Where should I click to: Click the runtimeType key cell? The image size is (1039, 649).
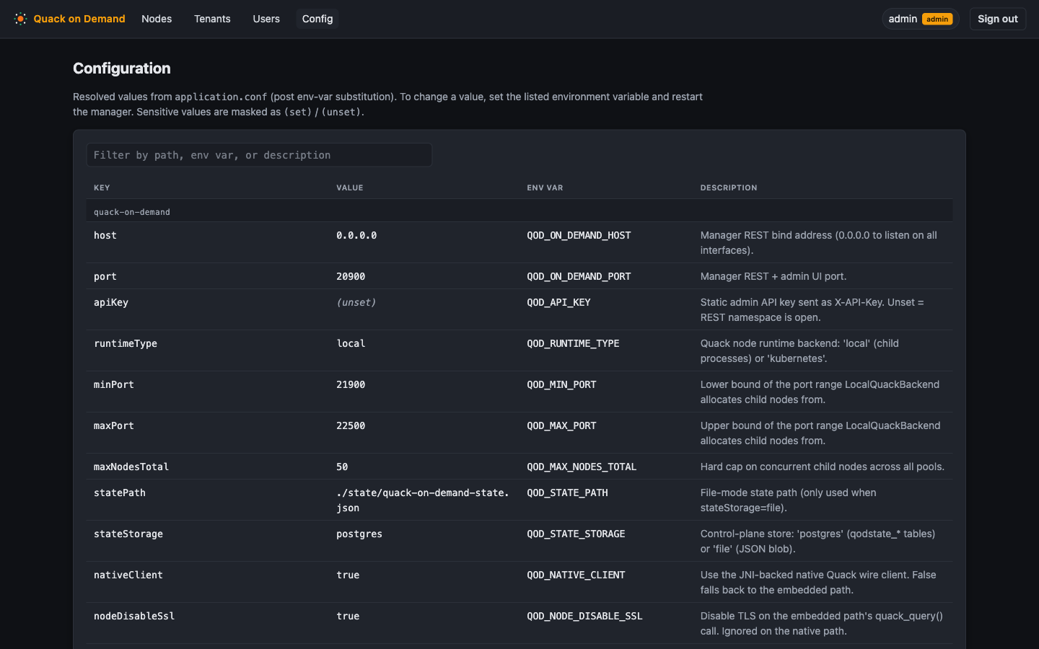tap(126, 343)
